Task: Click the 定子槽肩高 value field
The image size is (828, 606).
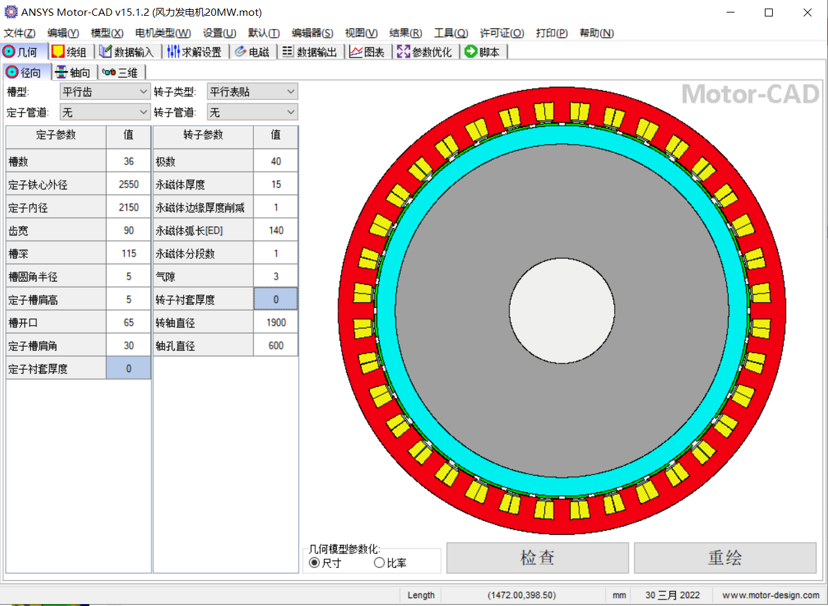Action: pyautogui.click(x=128, y=299)
